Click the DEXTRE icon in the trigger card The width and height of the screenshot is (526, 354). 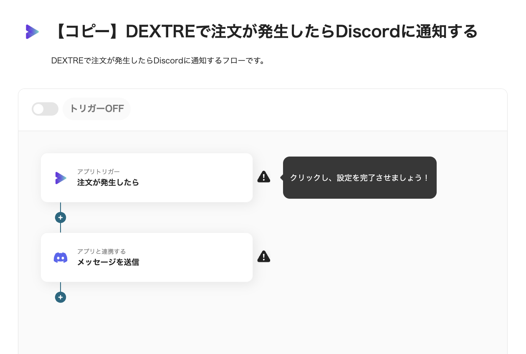61,178
